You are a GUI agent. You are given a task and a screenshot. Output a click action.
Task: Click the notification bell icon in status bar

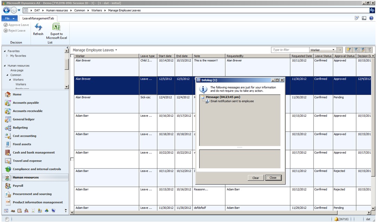pos(336,219)
